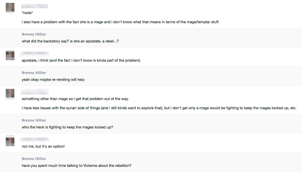Click the 'who the heck is fighting' question
This screenshot has width=302, height=172.
pyautogui.click(x=68, y=127)
